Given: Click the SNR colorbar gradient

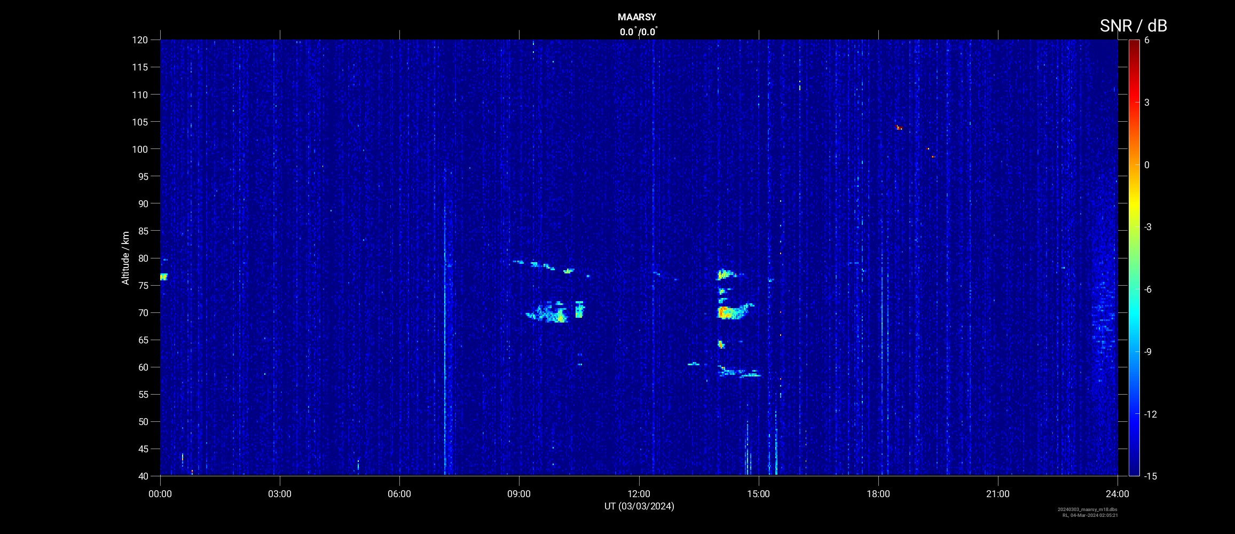Looking at the screenshot, I should pyautogui.click(x=1134, y=258).
